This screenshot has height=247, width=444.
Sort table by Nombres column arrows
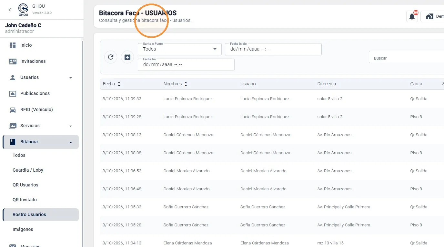point(186,84)
